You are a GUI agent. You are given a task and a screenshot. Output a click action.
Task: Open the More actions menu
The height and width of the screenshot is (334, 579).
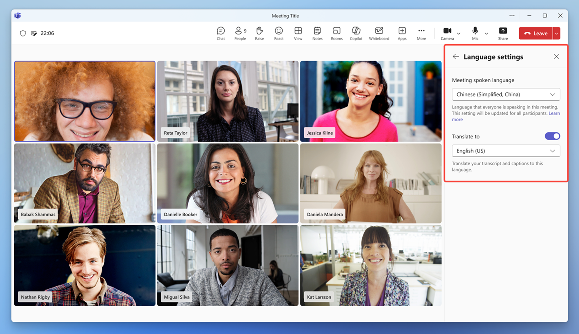point(421,33)
